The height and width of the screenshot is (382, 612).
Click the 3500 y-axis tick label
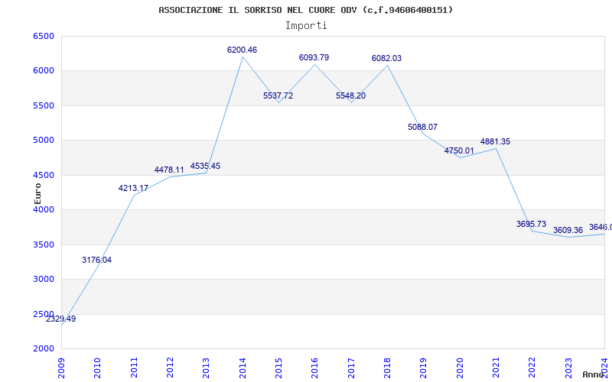click(x=44, y=244)
